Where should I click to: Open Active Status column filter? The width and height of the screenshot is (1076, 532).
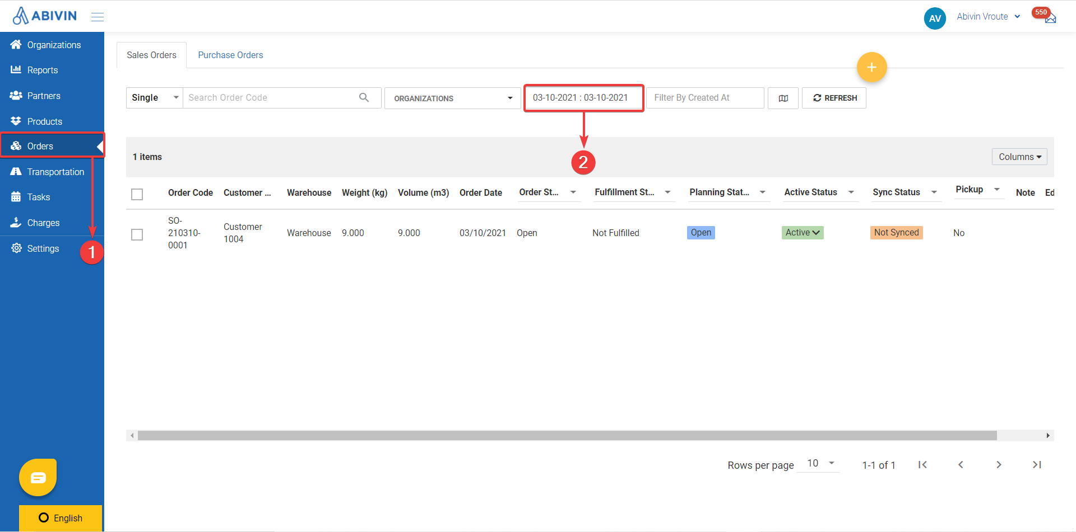pyautogui.click(x=851, y=192)
